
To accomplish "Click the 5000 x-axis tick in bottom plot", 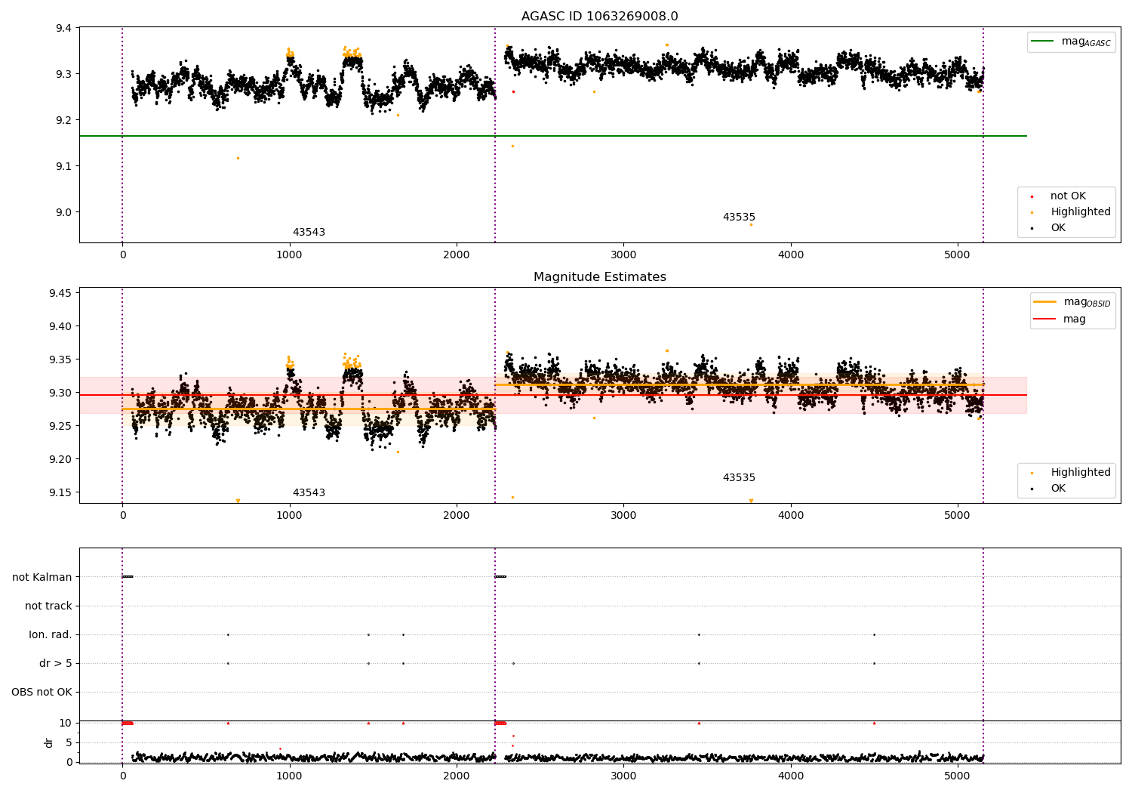I will pyautogui.click(x=958, y=776).
